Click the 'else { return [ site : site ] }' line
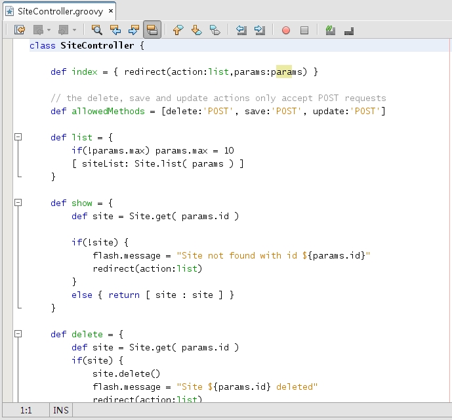This screenshot has width=452, height=420. click(x=153, y=295)
